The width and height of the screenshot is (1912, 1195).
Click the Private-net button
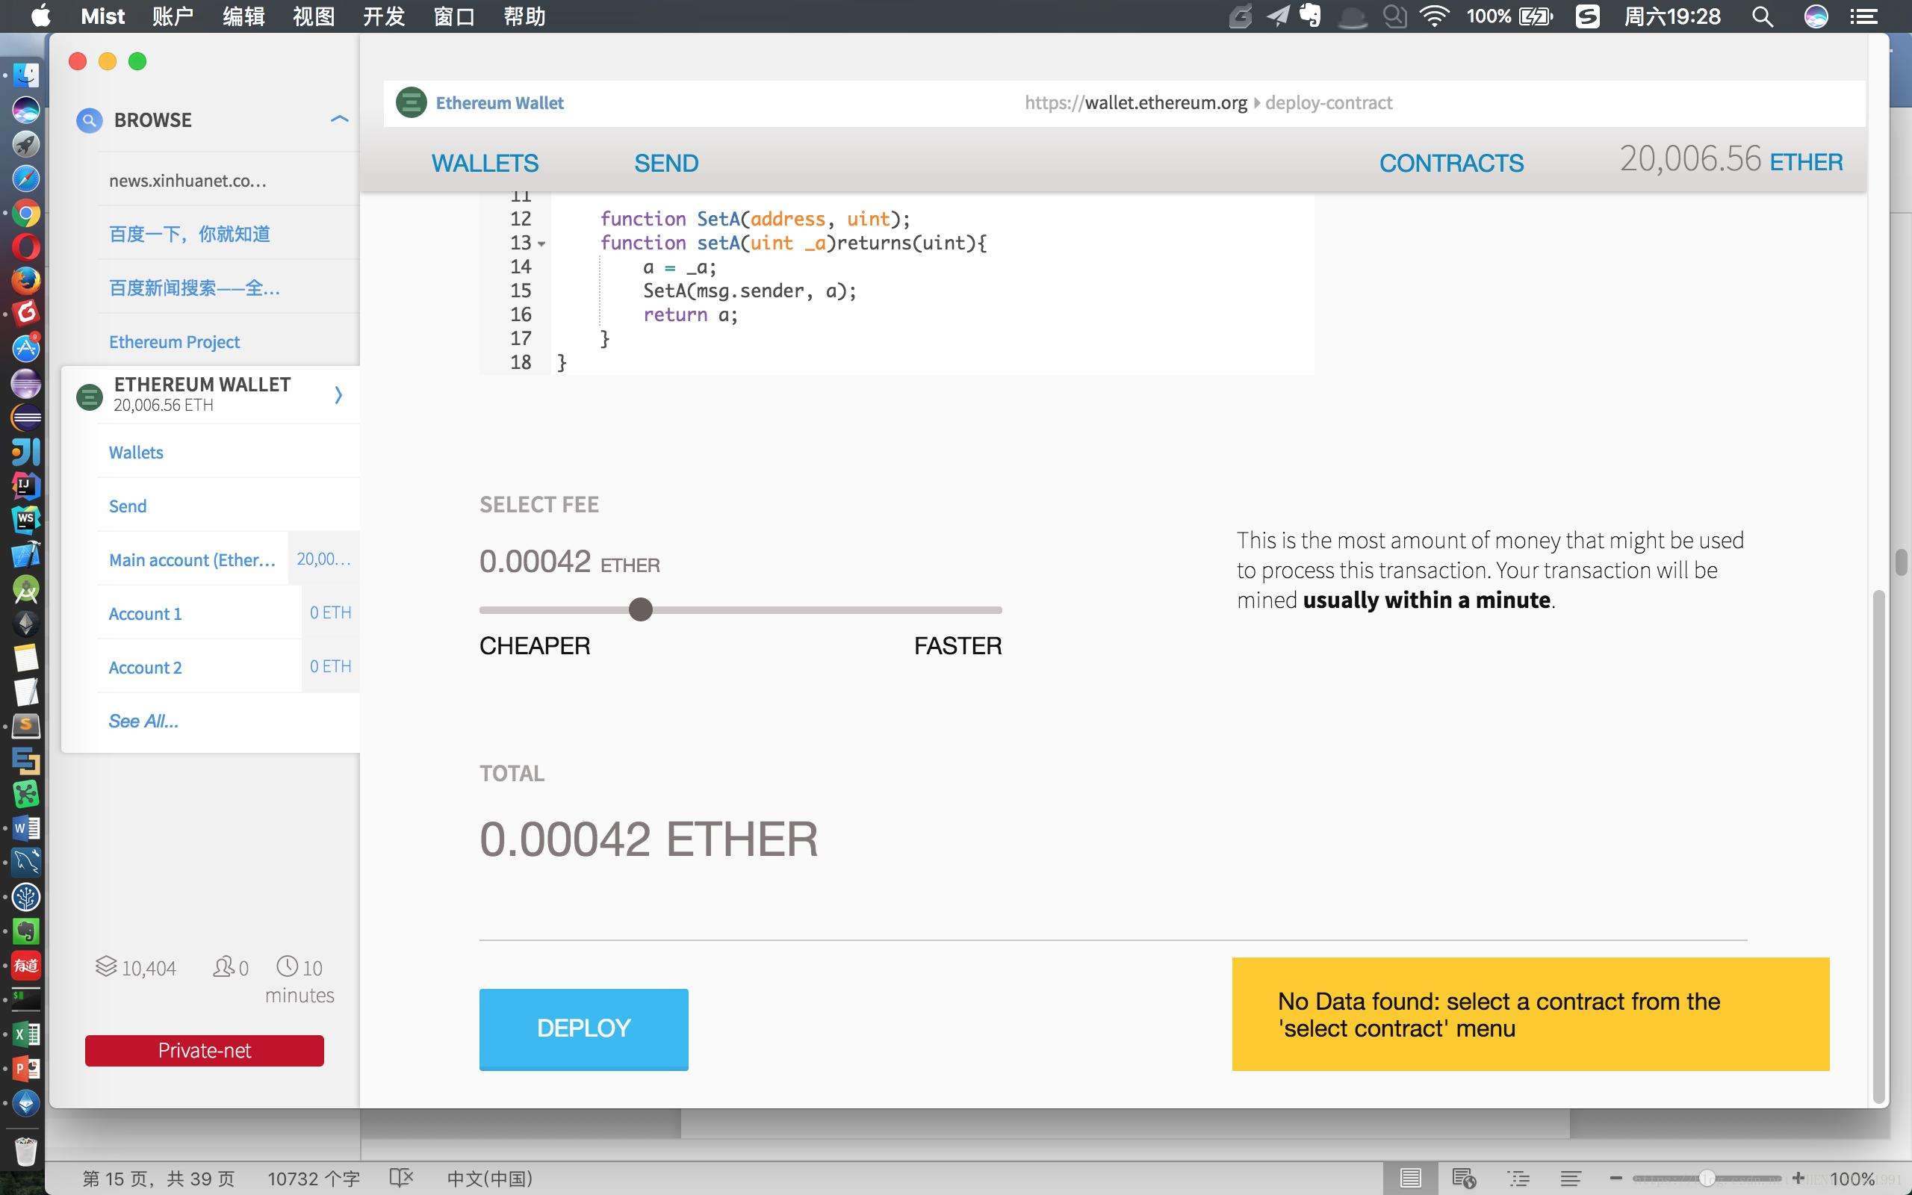click(205, 1050)
